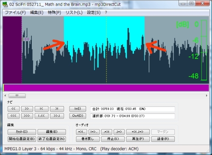The width and height of the screenshot is (212, 155).
Task: Click the dB level meter
Action: pos(204,50)
